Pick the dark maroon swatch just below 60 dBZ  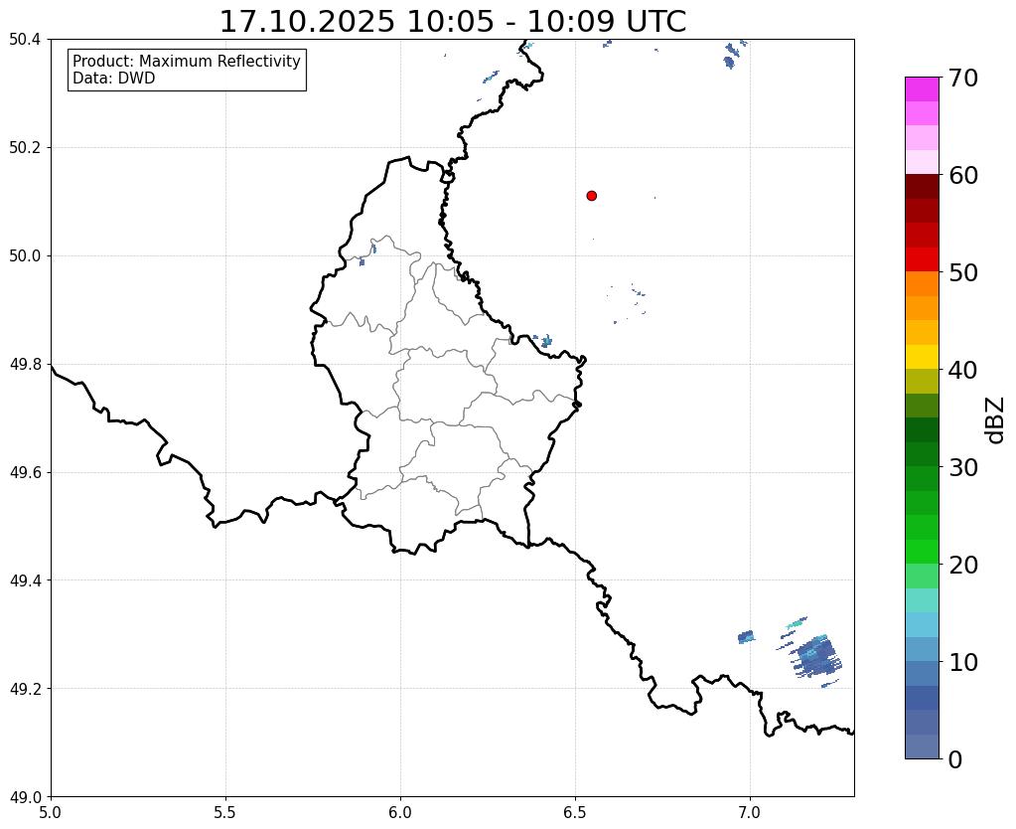click(922, 187)
